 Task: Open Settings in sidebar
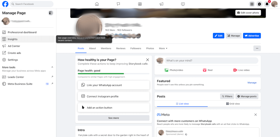pyautogui.click(x=28, y=60)
